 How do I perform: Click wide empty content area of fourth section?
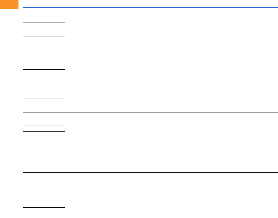[171, 185]
